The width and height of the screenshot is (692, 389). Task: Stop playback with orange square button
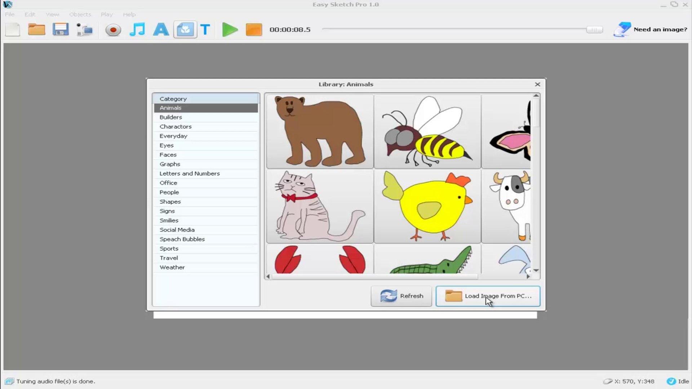pyautogui.click(x=253, y=30)
